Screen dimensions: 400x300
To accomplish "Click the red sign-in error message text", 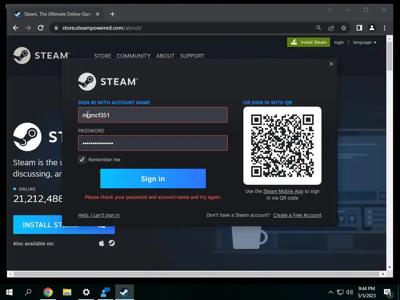I will pyautogui.click(x=153, y=197).
